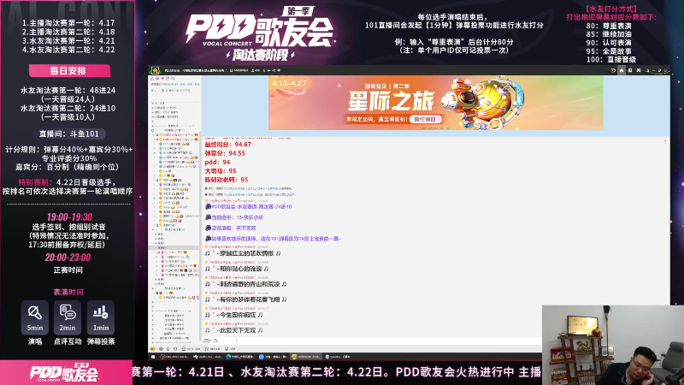684x385 pixels.
Task: Toggle the microphone icon in bottom toolbar
Action: [168, 349]
